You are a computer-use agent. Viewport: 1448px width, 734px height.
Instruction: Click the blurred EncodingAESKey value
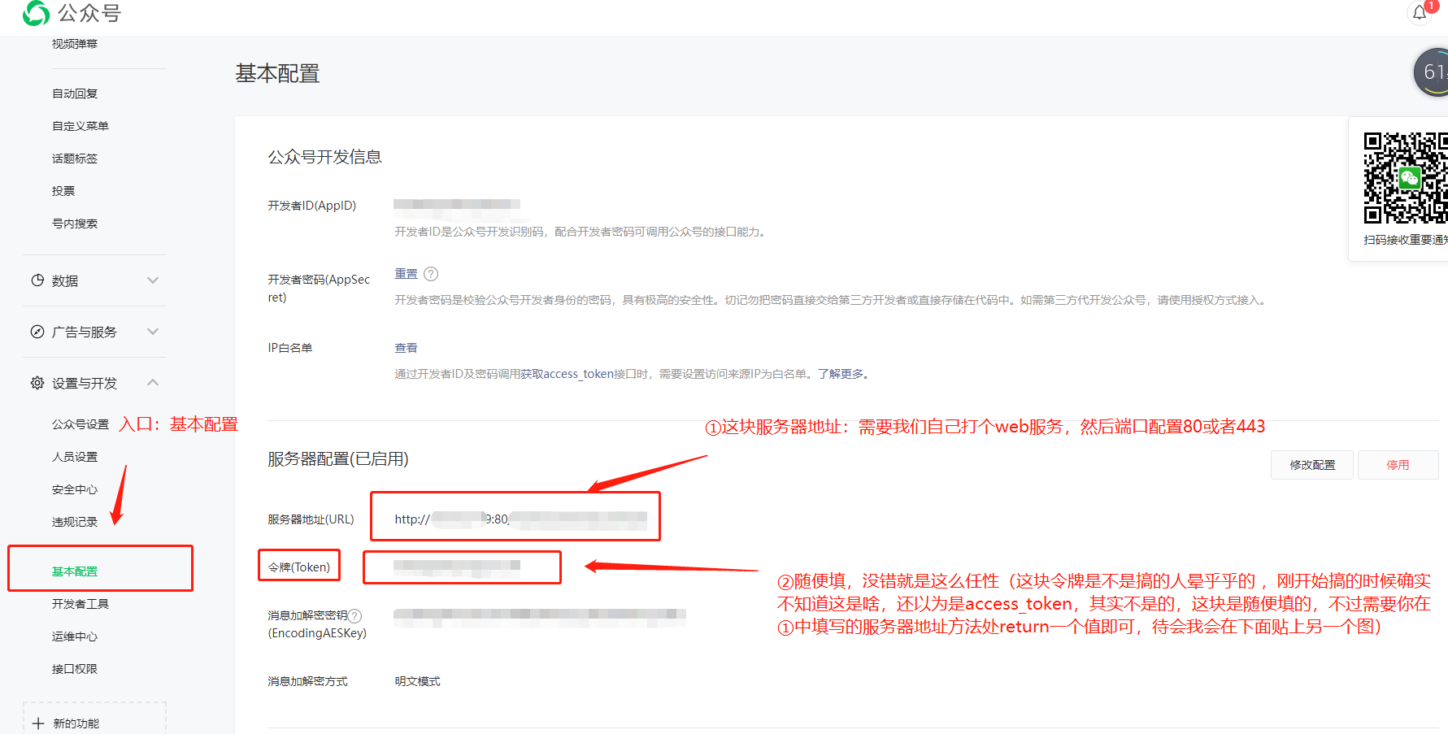tap(540, 616)
